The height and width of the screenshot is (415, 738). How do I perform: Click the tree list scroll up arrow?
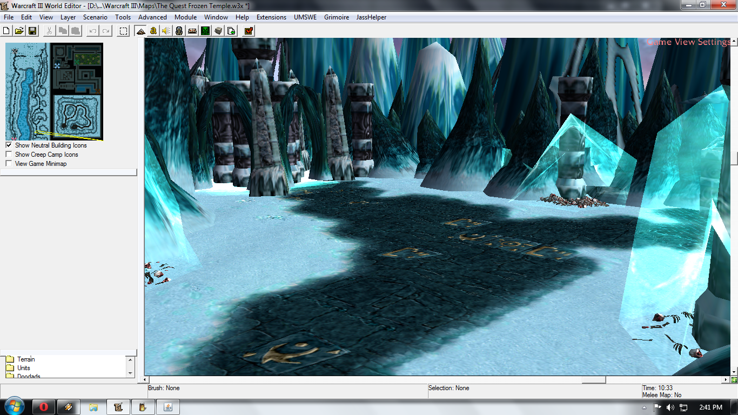click(130, 360)
